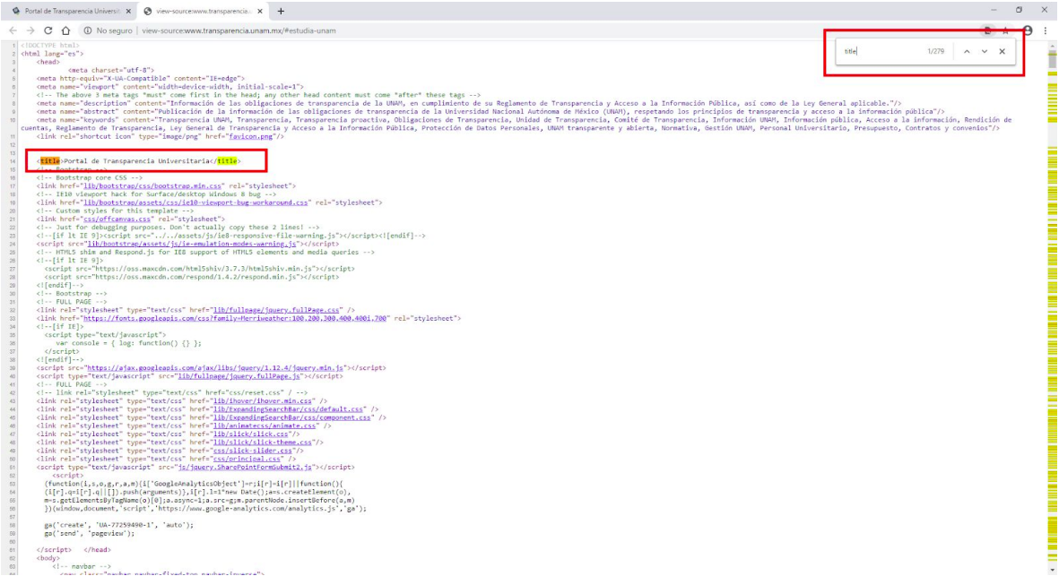The image size is (1059, 576).
Task: Click the '1/279' match count
Action: coord(935,51)
